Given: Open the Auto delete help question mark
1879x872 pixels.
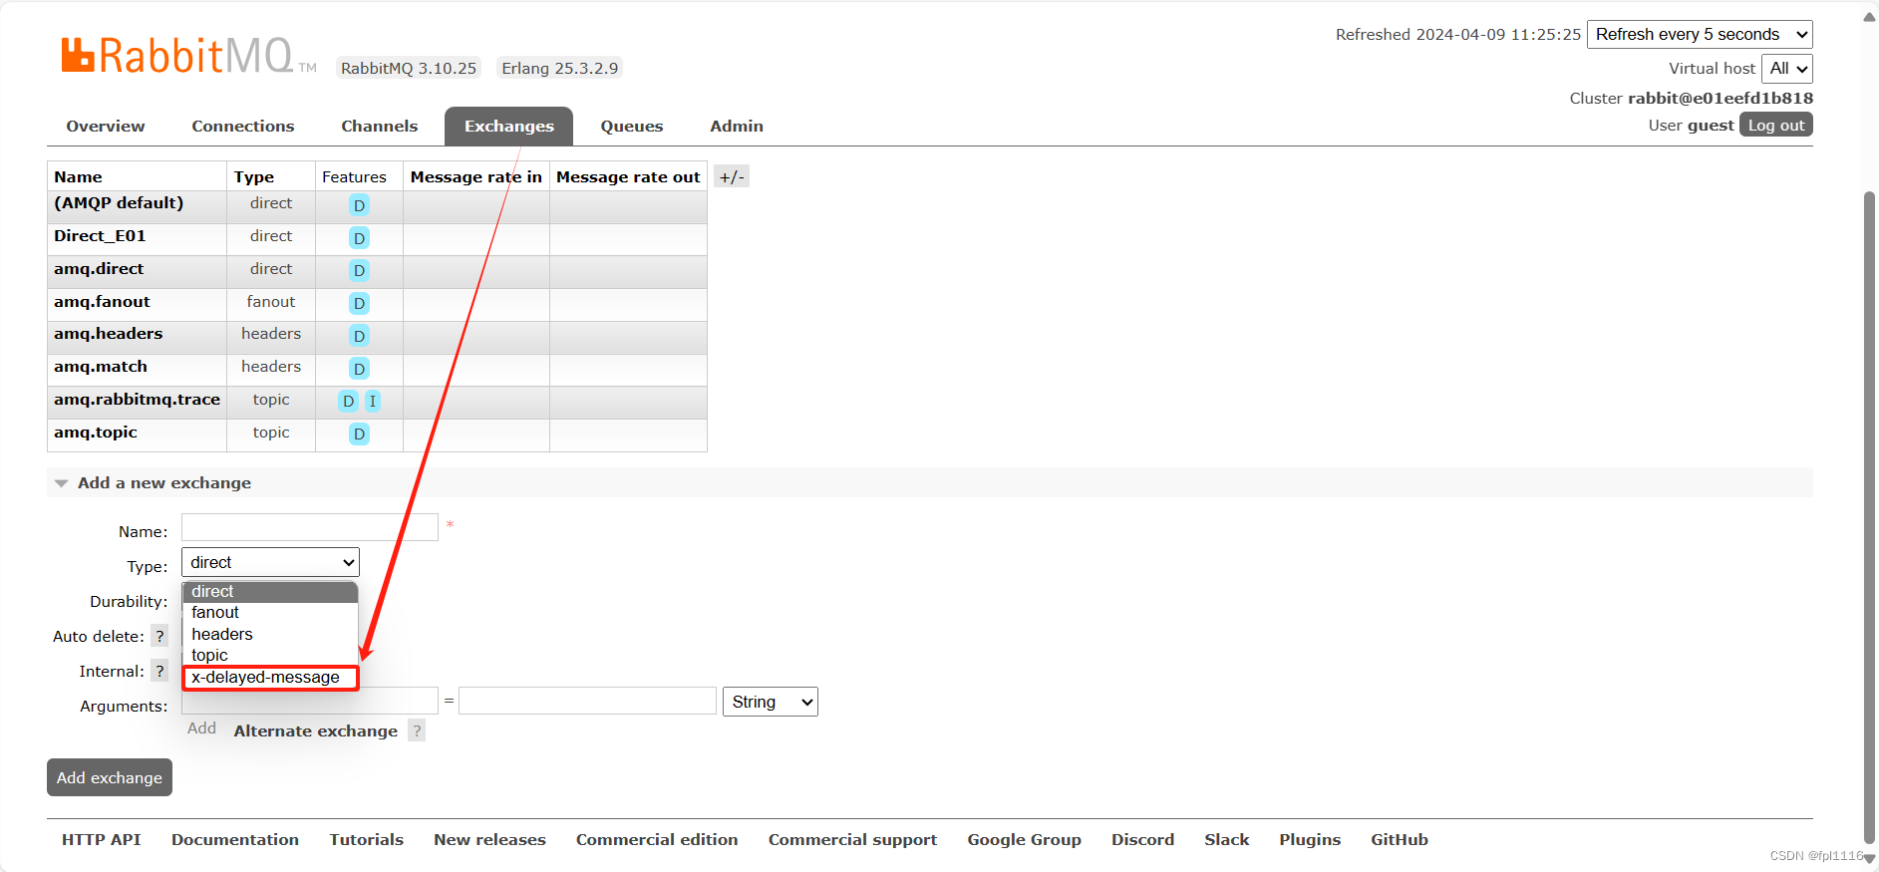Looking at the screenshot, I should click(x=159, y=636).
